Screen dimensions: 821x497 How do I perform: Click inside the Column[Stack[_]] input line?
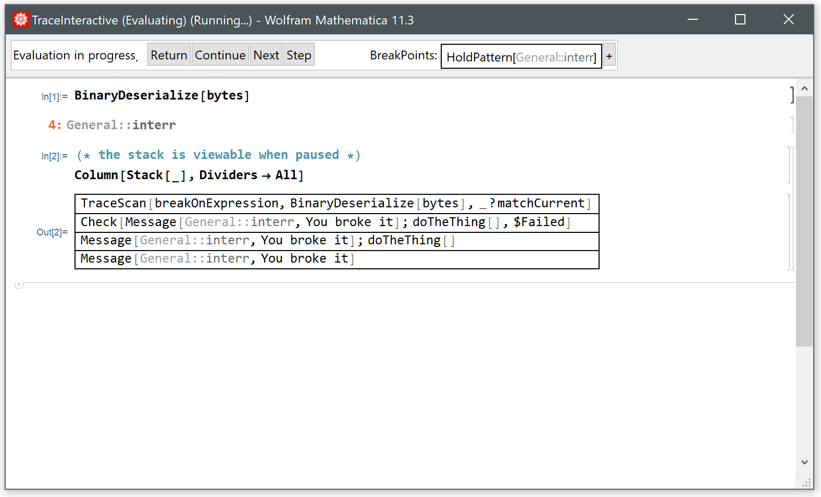click(x=189, y=175)
